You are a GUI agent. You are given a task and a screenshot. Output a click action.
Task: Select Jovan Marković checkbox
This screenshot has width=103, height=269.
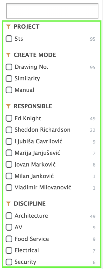[9, 164]
